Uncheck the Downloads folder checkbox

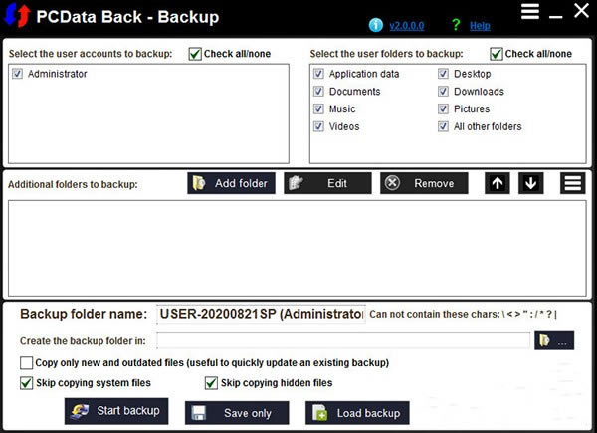(x=443, y=91)
